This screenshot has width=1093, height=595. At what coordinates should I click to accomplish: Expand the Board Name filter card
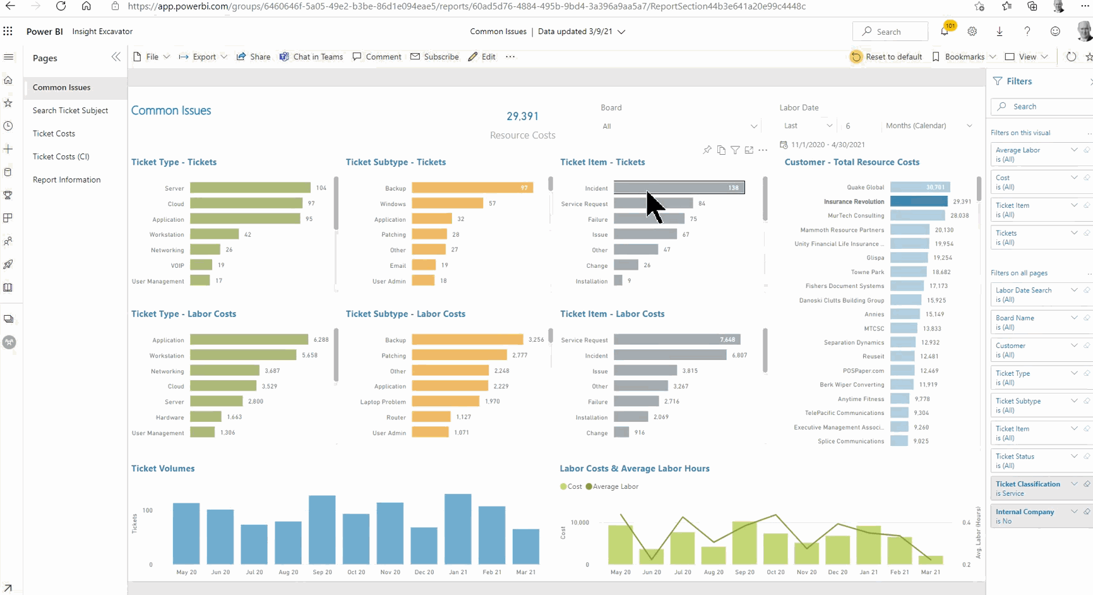1074,318
